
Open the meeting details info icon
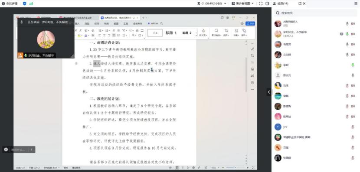3,3
